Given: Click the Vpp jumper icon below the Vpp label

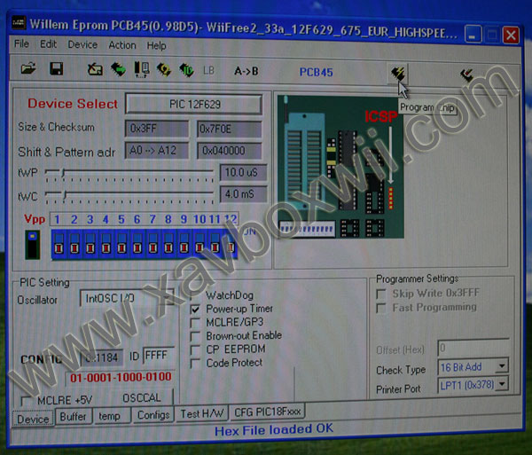Looking at the screenshot, I should point(33,241).
